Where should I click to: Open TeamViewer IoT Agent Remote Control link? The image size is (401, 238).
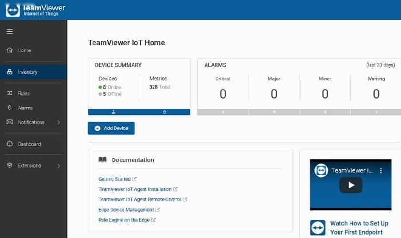[140, 200]
